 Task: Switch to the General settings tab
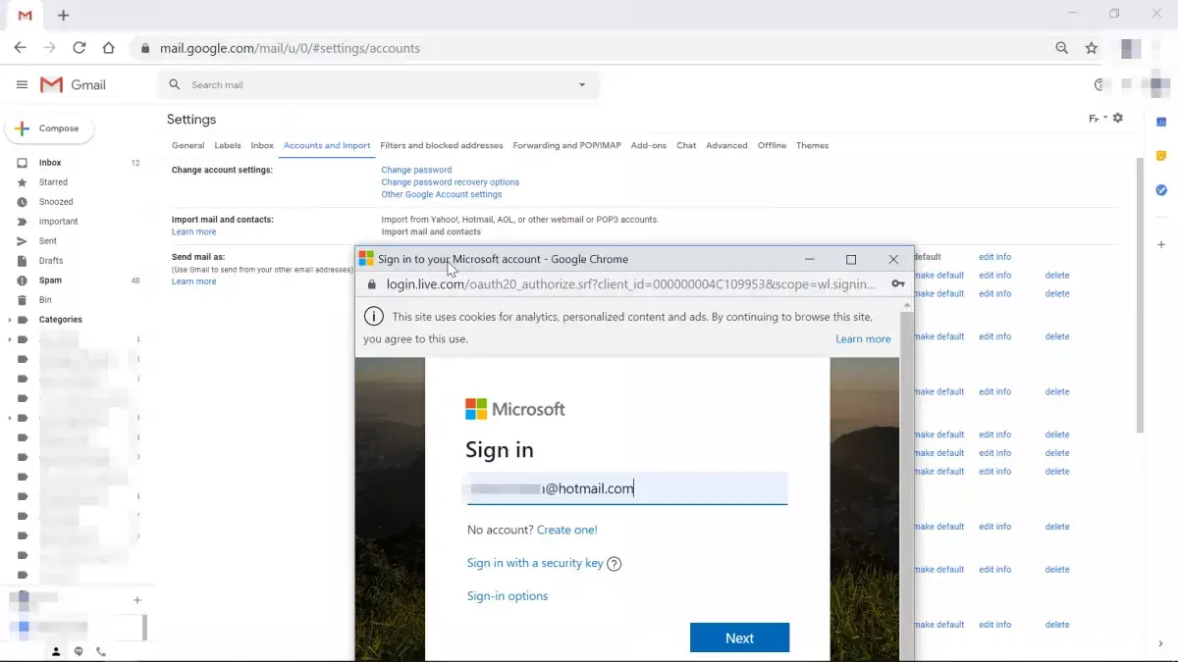(188, 145)
